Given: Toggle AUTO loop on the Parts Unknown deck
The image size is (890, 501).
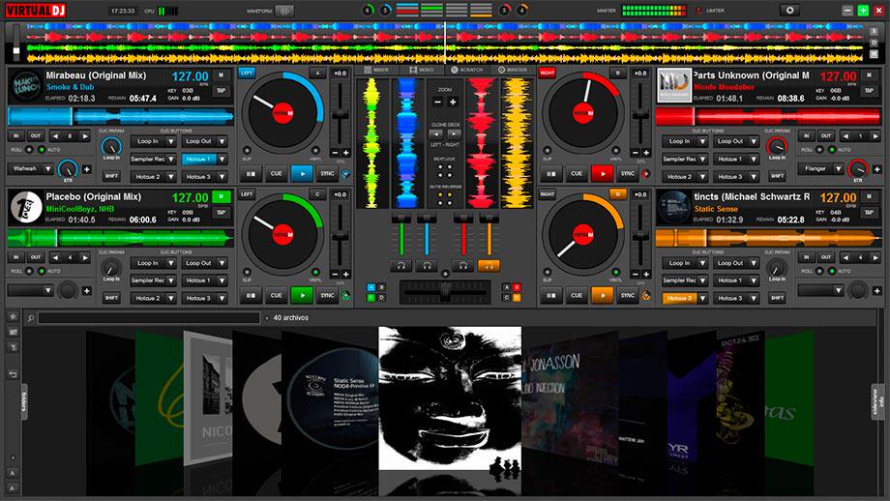Looking at the screenshot, I should 832,150.
